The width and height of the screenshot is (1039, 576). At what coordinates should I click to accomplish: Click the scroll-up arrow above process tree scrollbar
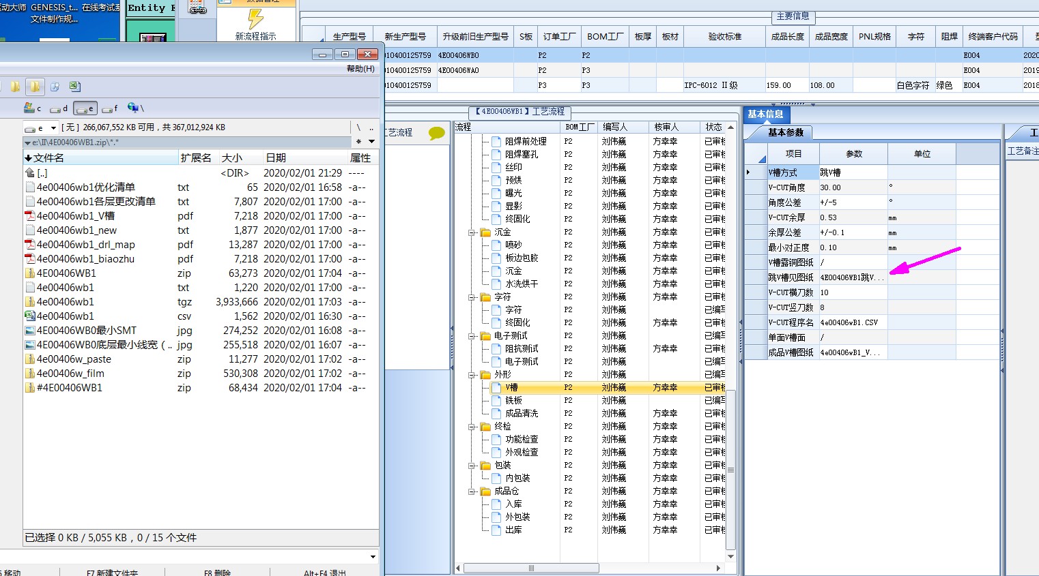pos(730,127)
